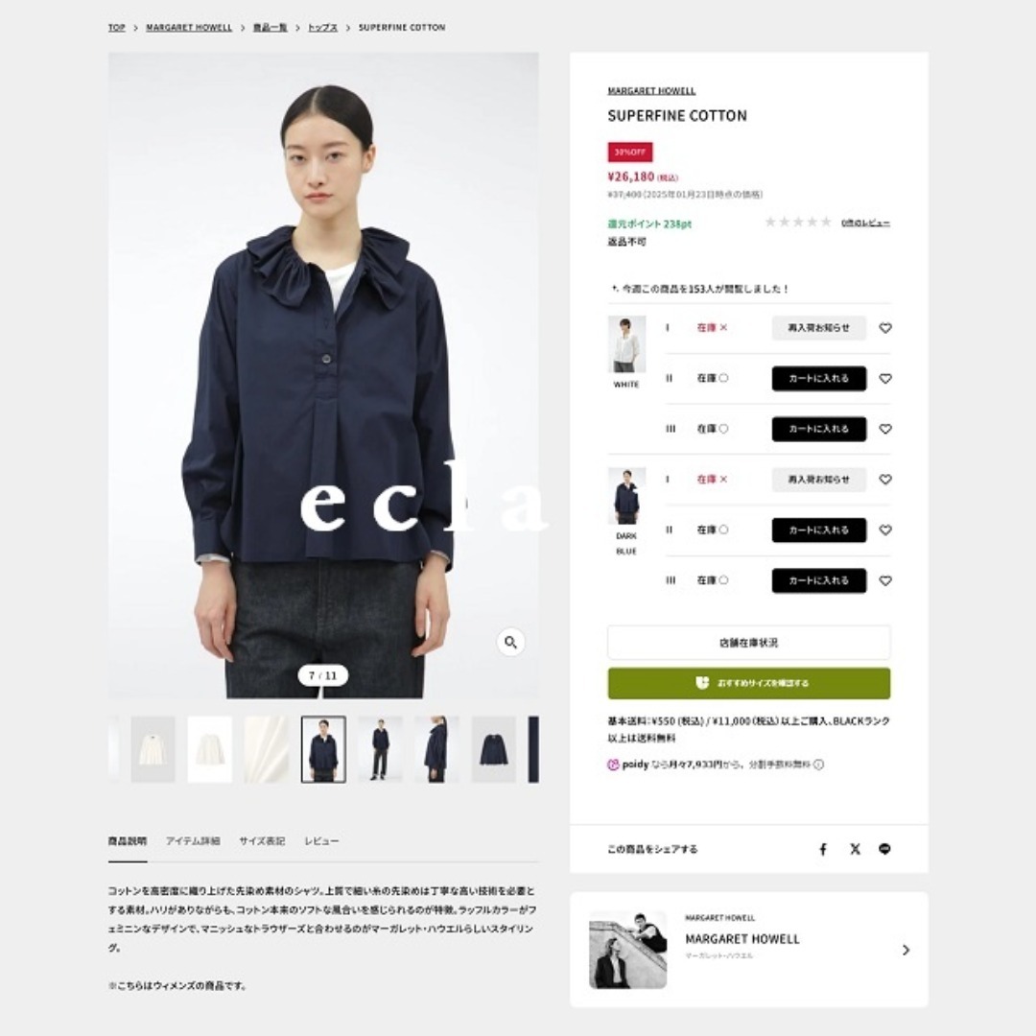Switch to サイズ表記 tab
The height and width of the screenshot is (1036, 1036).
click(x=262, y=841)
